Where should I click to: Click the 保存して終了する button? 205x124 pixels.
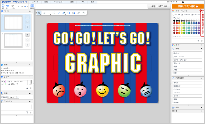159,6
